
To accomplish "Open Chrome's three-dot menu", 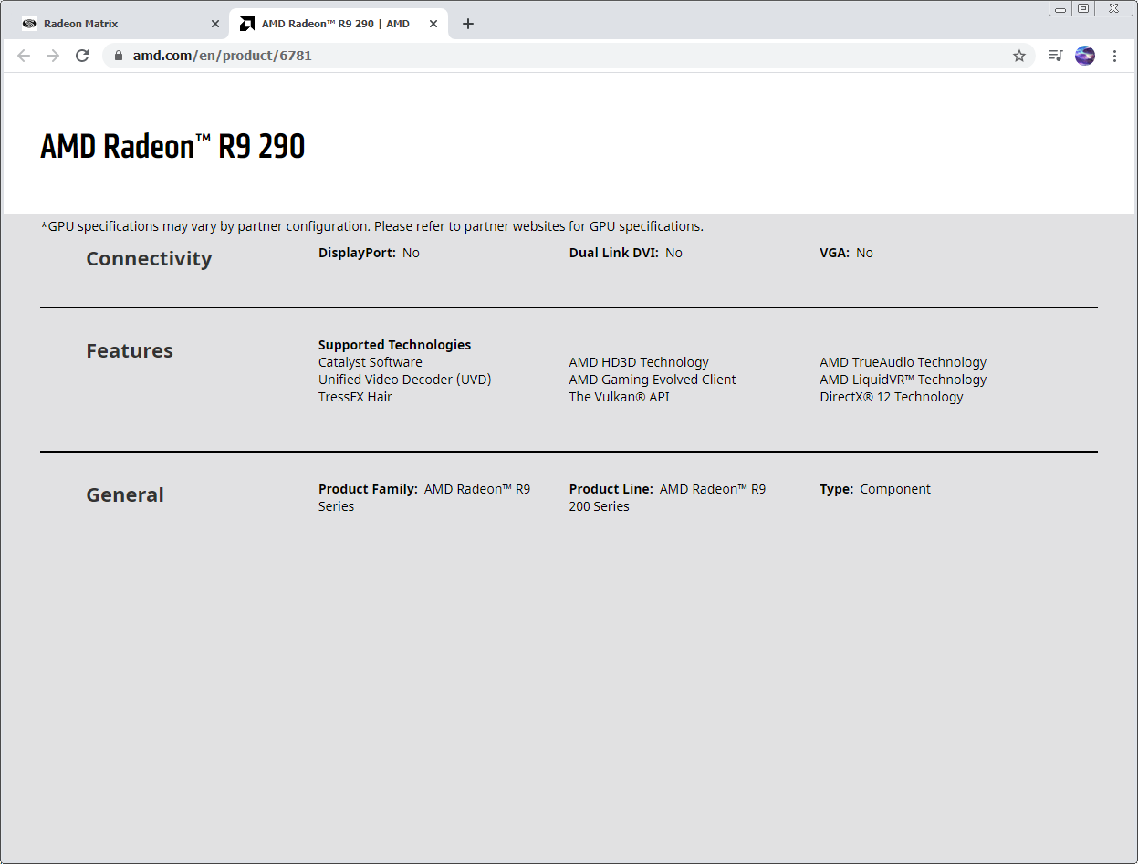I will pos(1114,56).
